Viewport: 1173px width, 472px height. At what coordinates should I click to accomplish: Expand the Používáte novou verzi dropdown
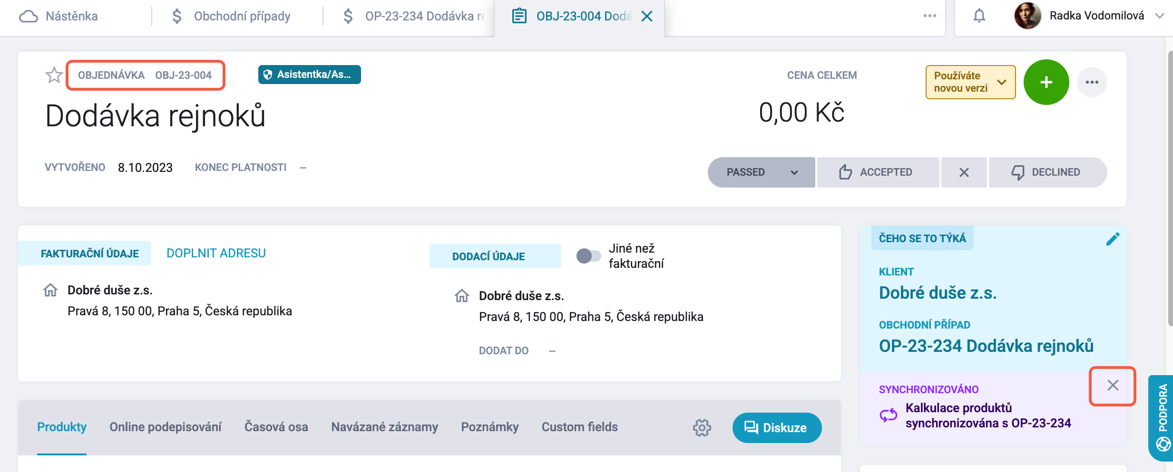tap(970, 82)
